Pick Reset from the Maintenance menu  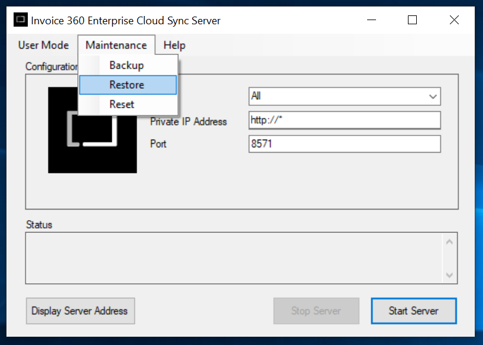[128, 104]
